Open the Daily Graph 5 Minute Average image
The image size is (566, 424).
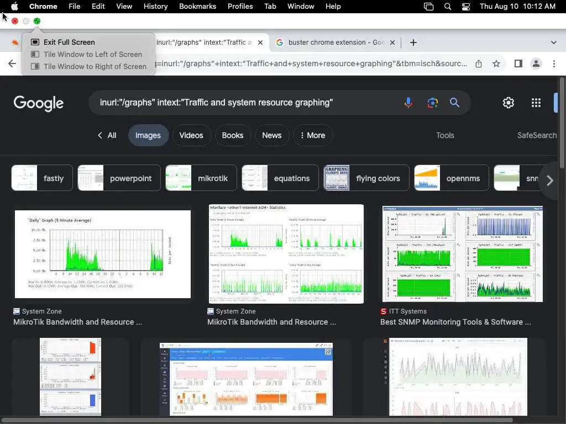coord(103,254)
